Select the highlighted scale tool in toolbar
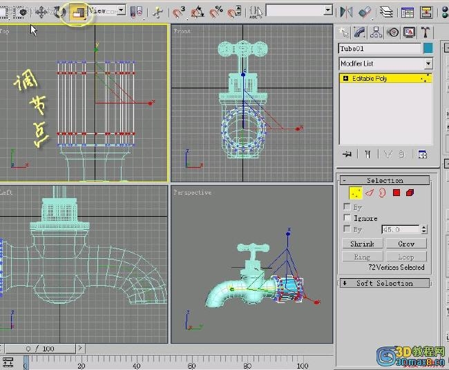This screenshot has width=449, height=370. [x=77, y=12]
